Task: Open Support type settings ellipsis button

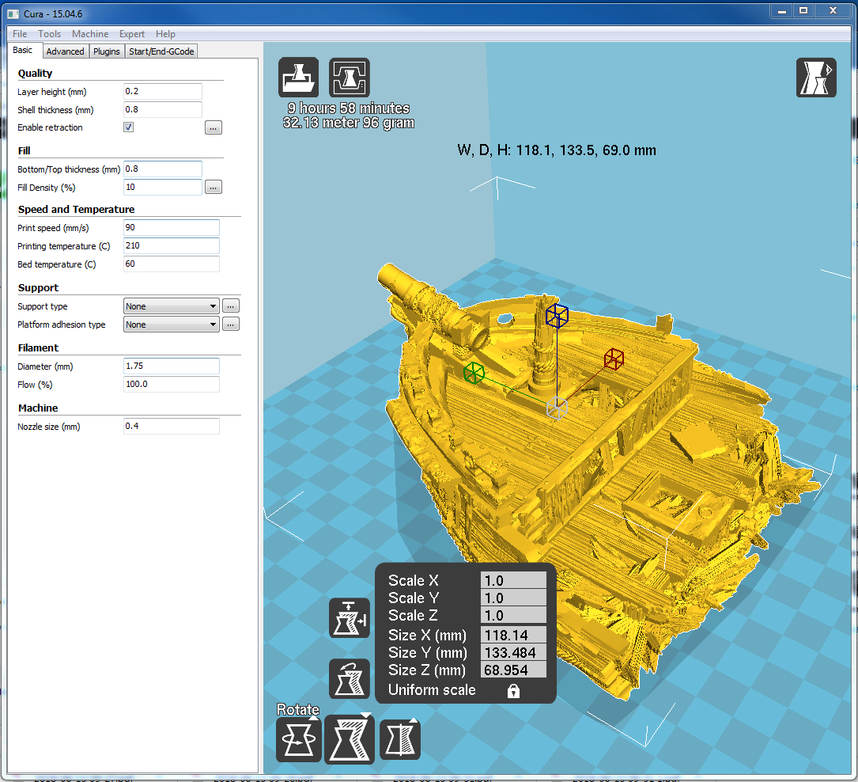Action: tap(231, 306)
